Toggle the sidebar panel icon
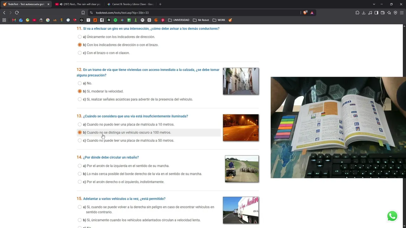This screenshot has height=228, width=406. pos(377,13)
